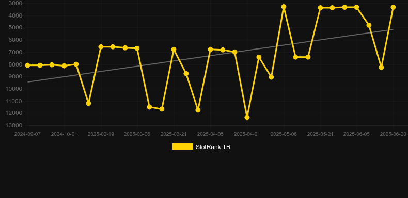Viewport: 408px width, 198px height.
Task: Click the 12000 y-axis label
Action: tap(14, 113)
